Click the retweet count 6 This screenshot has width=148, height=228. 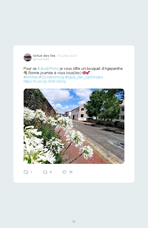click(x=51, y=172)
